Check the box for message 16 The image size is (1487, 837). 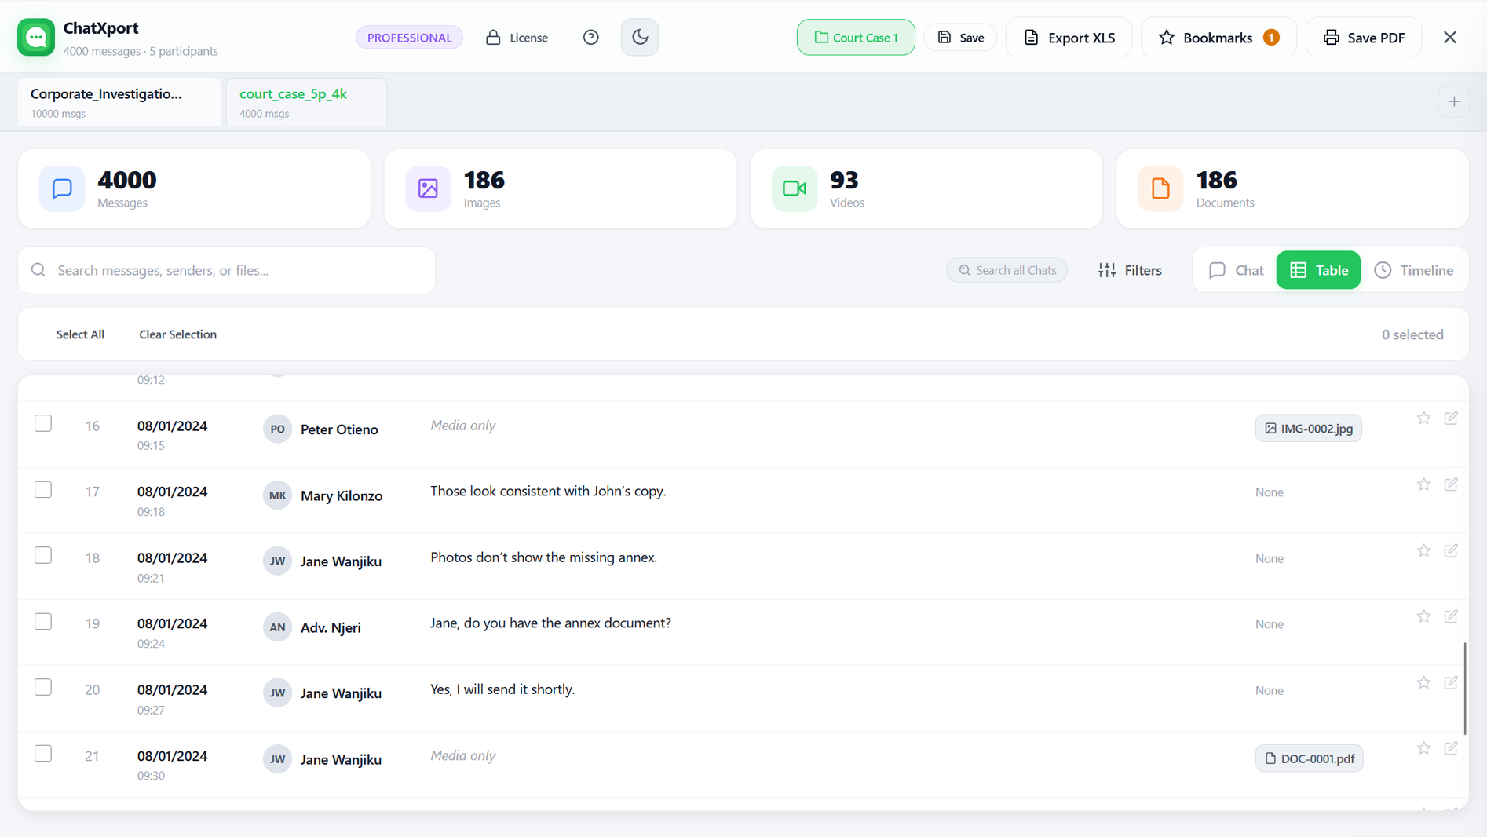43,423
